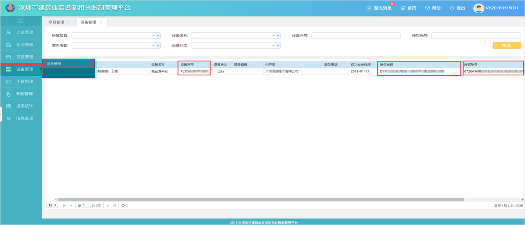525x225 pixels.
Task: Open 报表统计 in the sidebar
Action: [24, 106]
